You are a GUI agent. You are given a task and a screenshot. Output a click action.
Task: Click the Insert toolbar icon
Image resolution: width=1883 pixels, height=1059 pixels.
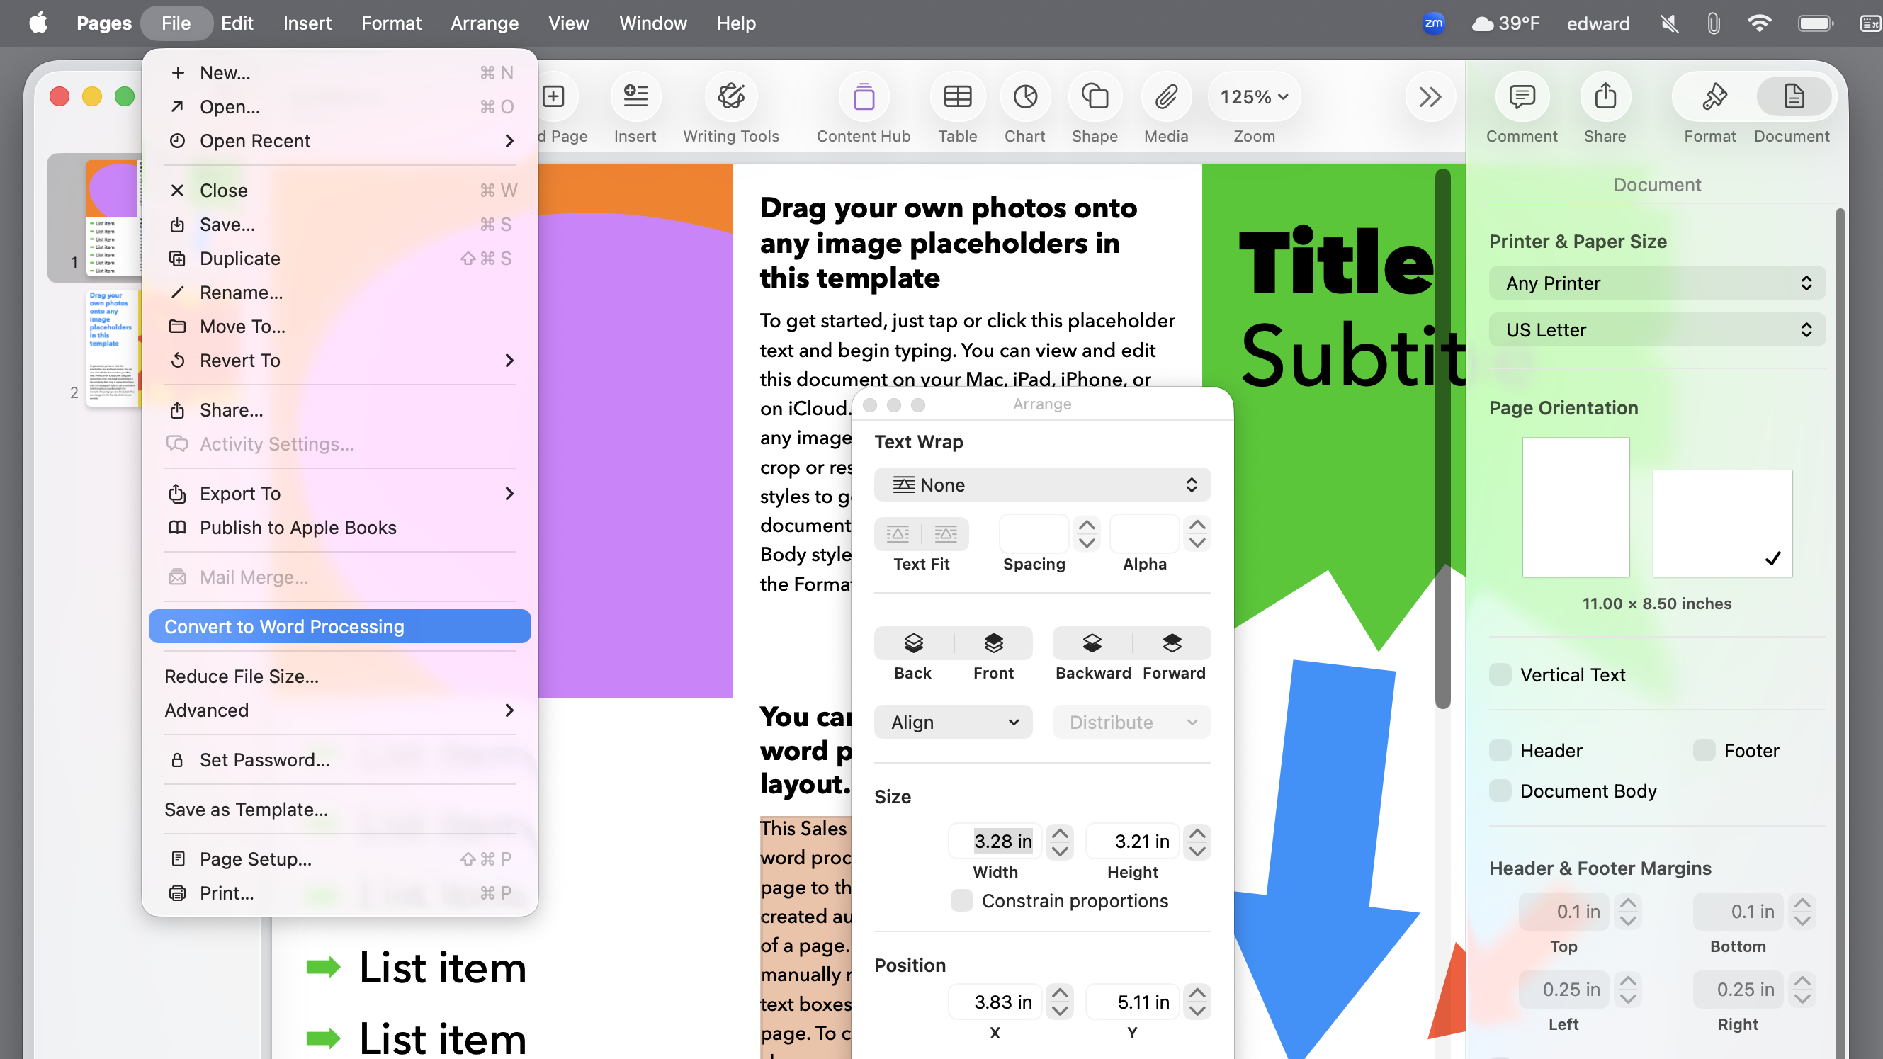[635, 96]
